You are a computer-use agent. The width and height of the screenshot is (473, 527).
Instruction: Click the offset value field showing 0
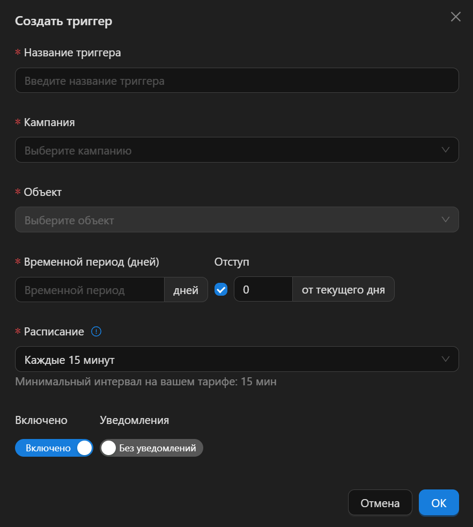pyautogui.click(x=263, y=289)
